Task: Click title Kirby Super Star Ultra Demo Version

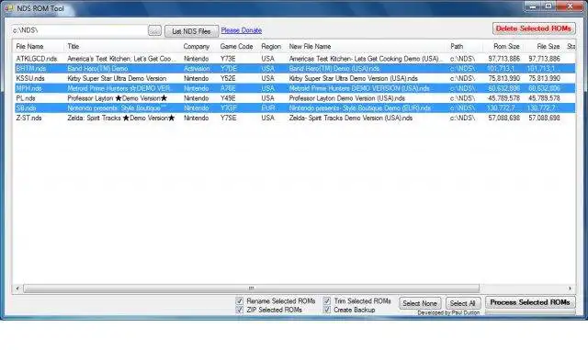Action: [x=117, y=78]
